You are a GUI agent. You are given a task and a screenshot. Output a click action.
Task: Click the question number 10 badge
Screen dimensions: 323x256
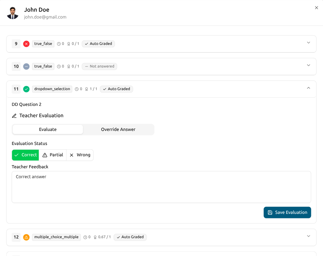pyautogui.click(x=16, y=66)
